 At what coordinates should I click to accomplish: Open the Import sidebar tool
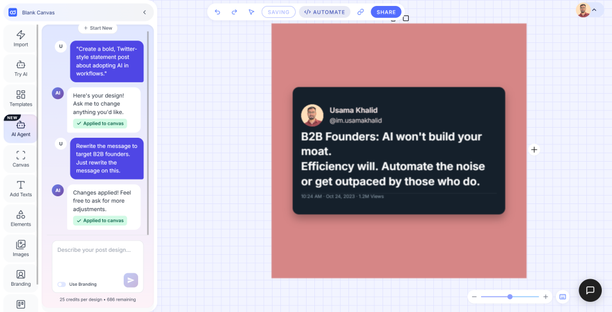tap(21, 39)
